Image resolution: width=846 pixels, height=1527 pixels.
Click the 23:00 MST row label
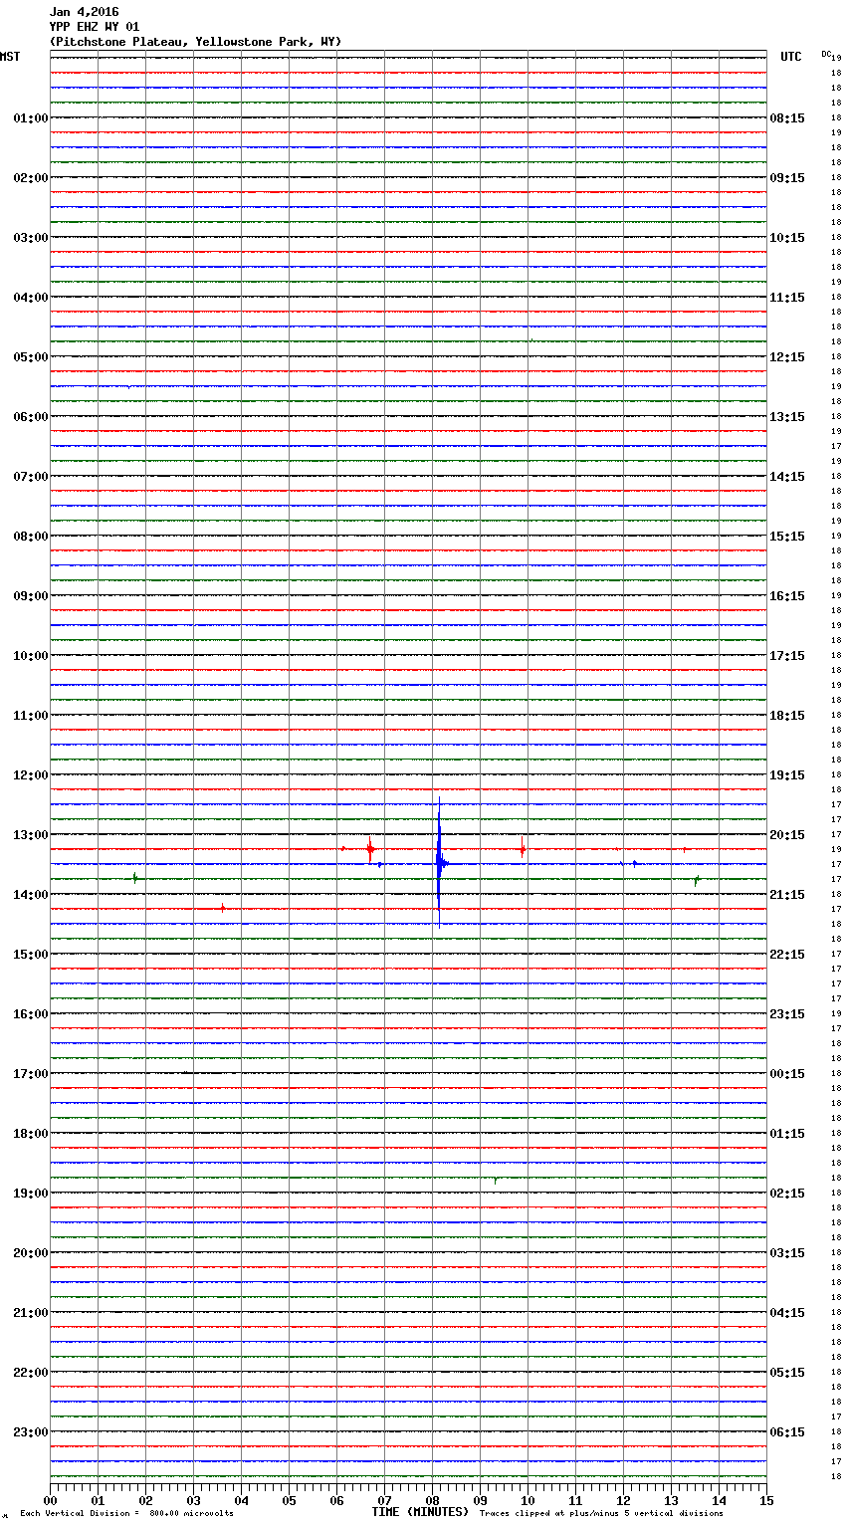pyautogui.click(x=31, y=1432)
